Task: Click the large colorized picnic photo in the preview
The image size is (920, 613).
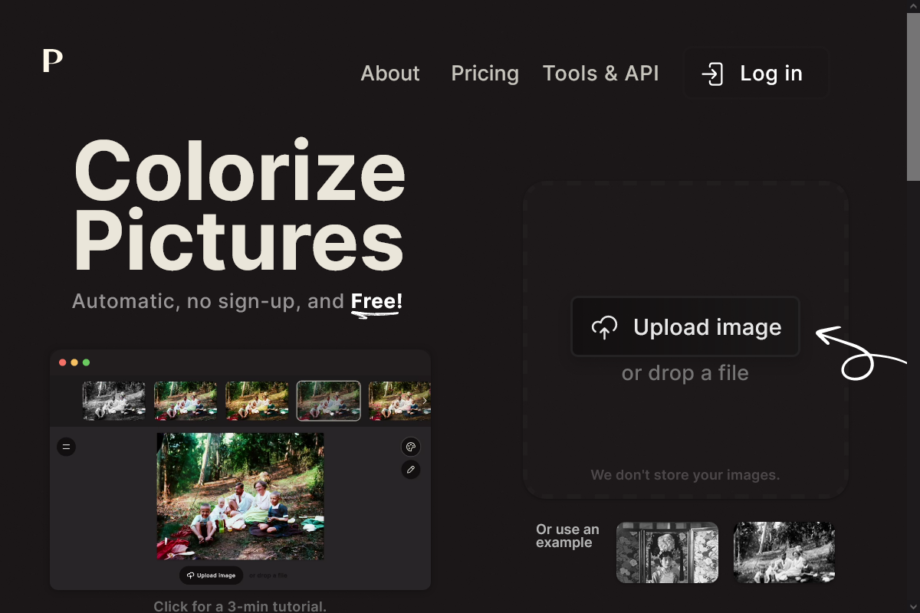Action: 240,496
